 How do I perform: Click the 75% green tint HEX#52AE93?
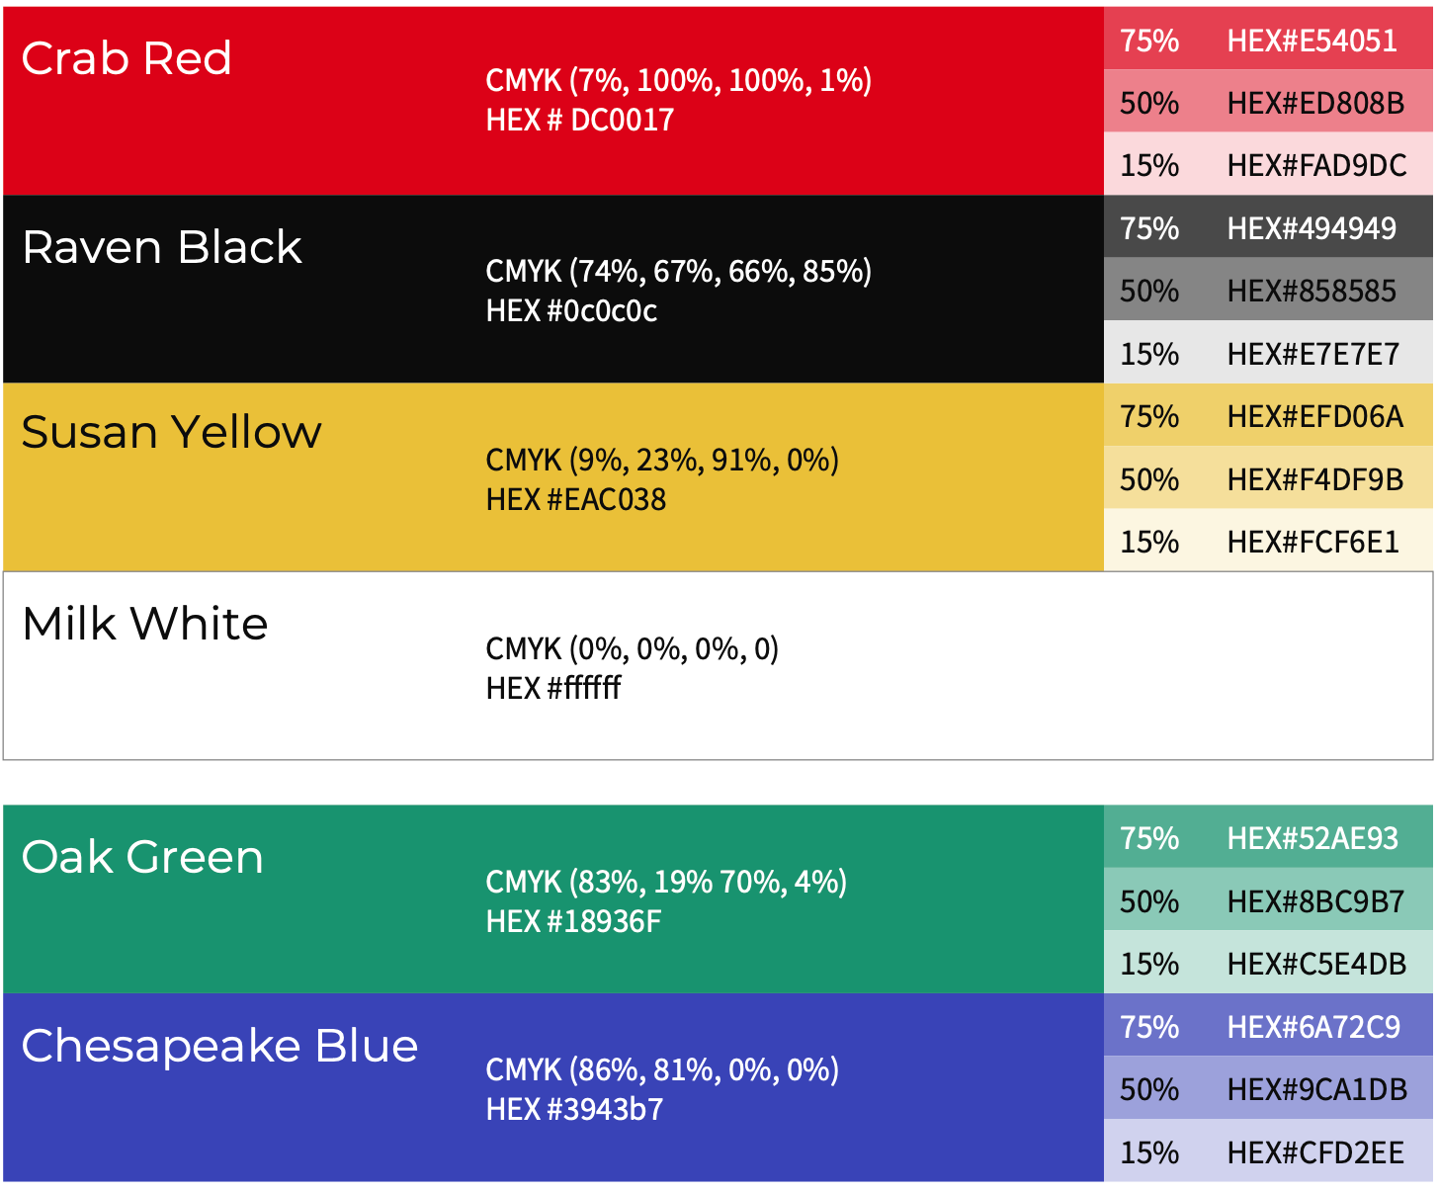point(1268,836)
